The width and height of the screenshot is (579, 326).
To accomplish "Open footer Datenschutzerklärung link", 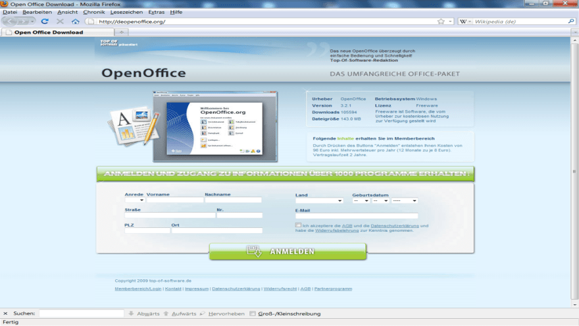I will pos(236,288).
